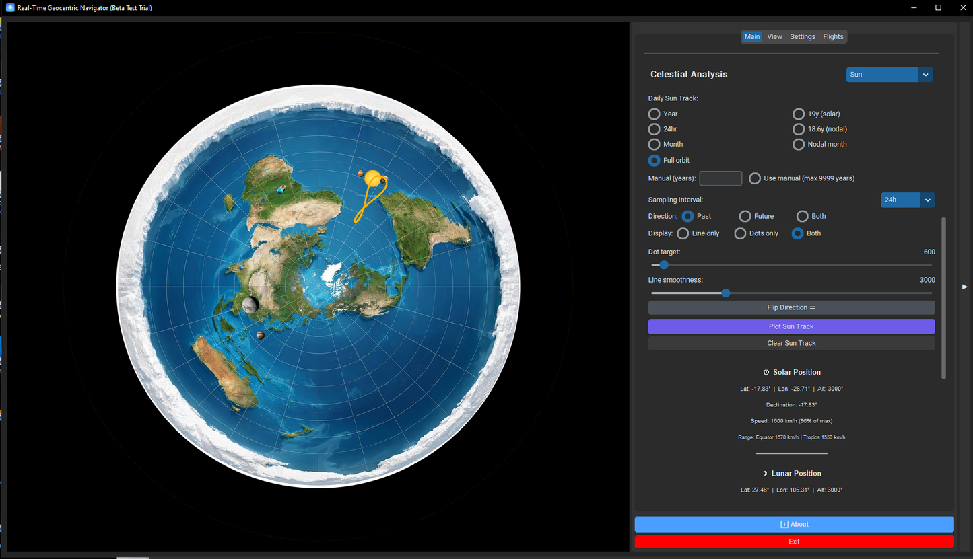The height and width of the screenshot is (559, 973).
Task: Click the clock icon next to Solar Position
Action: (x=766, y=372)
